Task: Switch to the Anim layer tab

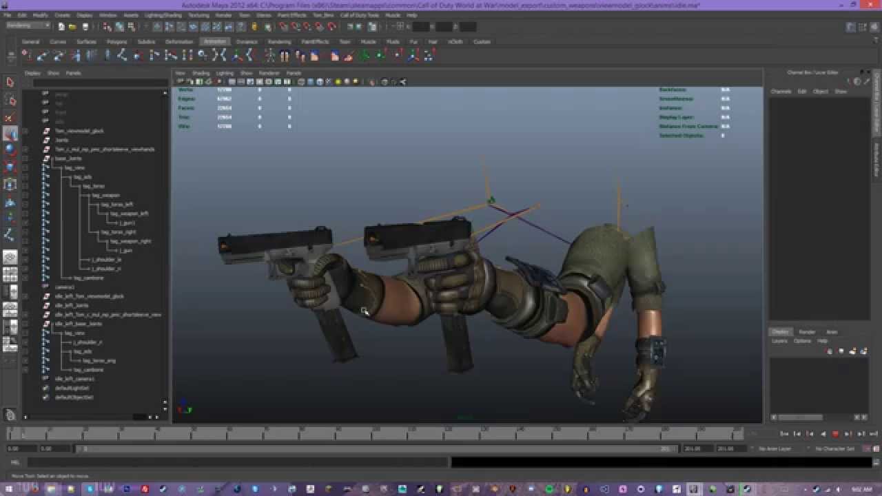Action: (x=831, y=332)
